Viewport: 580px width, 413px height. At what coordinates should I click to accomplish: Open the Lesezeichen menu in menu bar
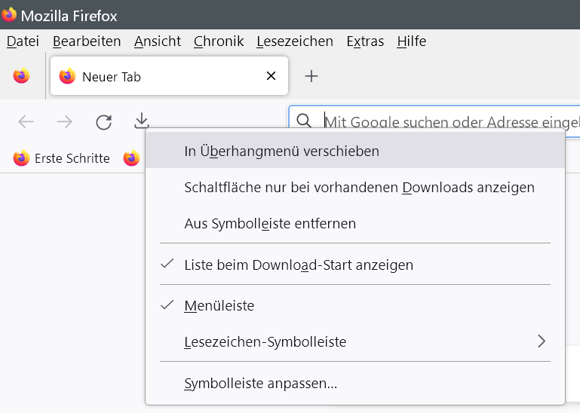[295, 41]
